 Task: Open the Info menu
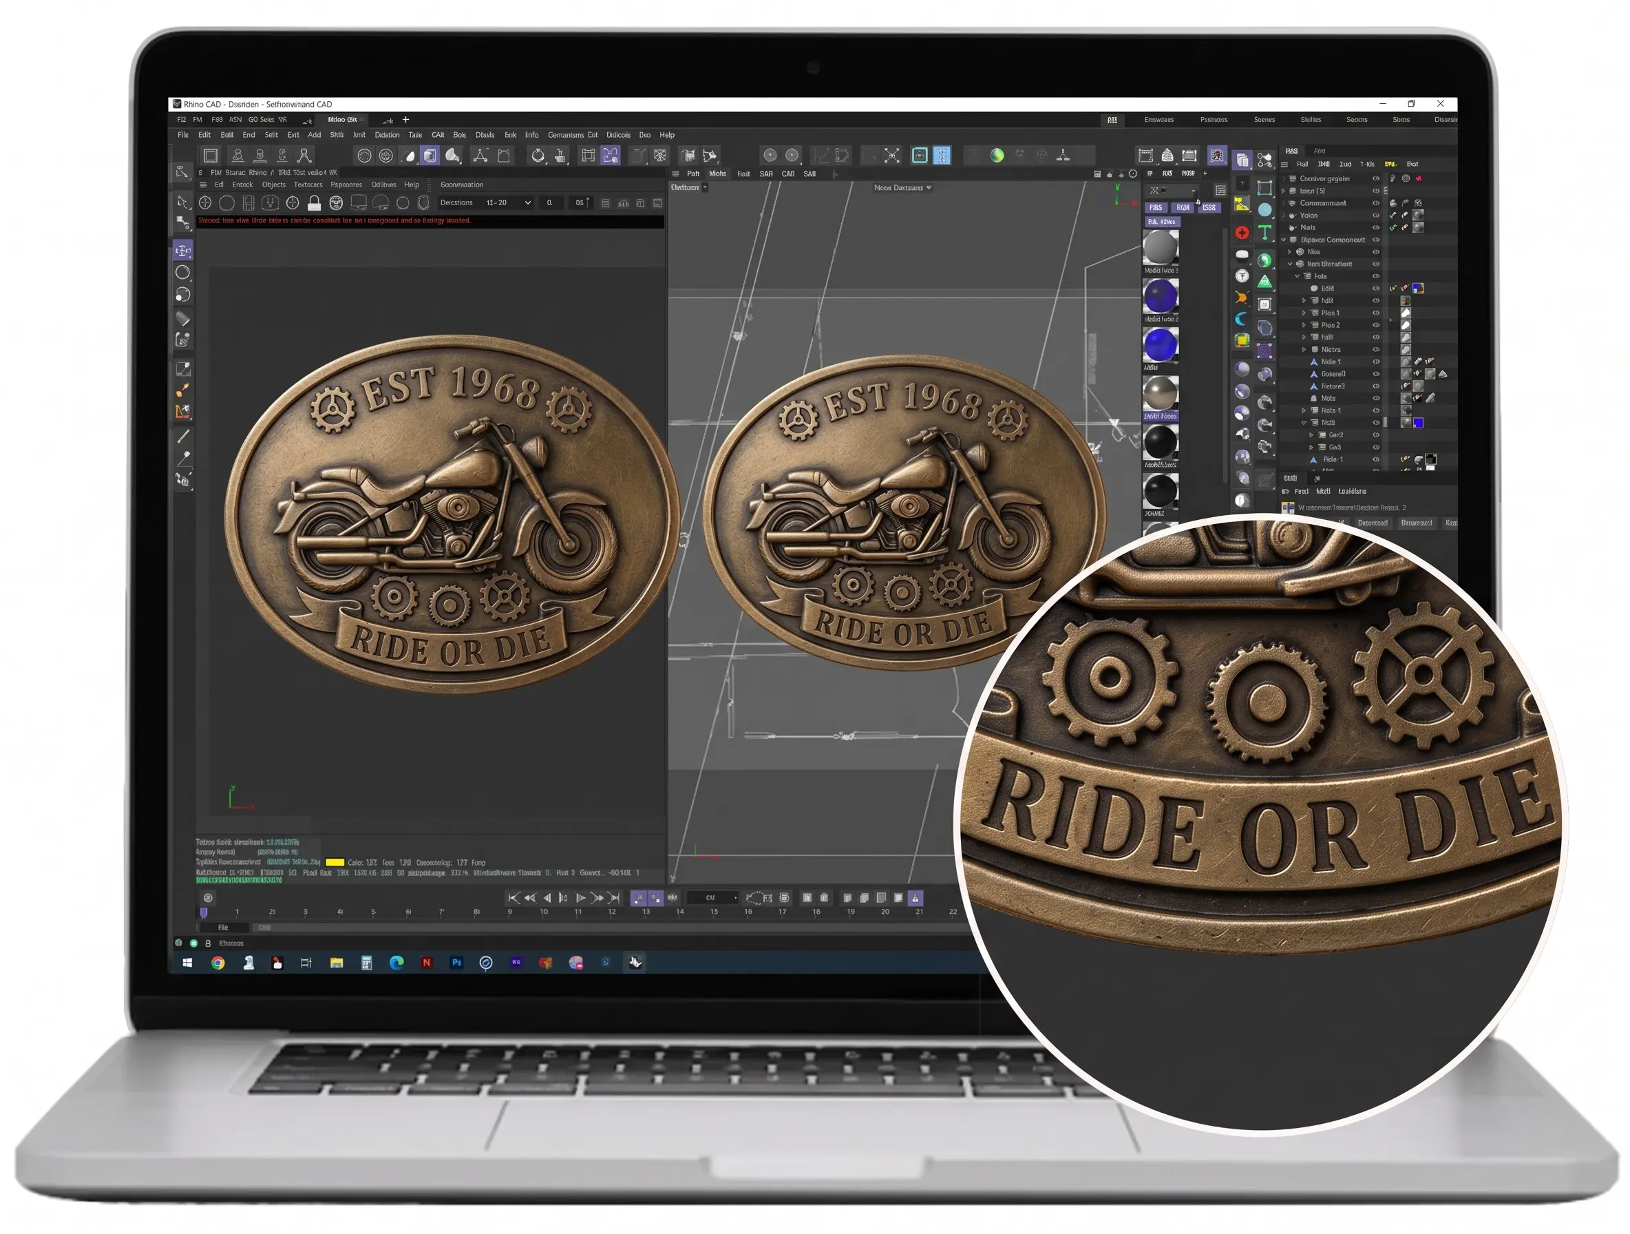tap(531, 135)
